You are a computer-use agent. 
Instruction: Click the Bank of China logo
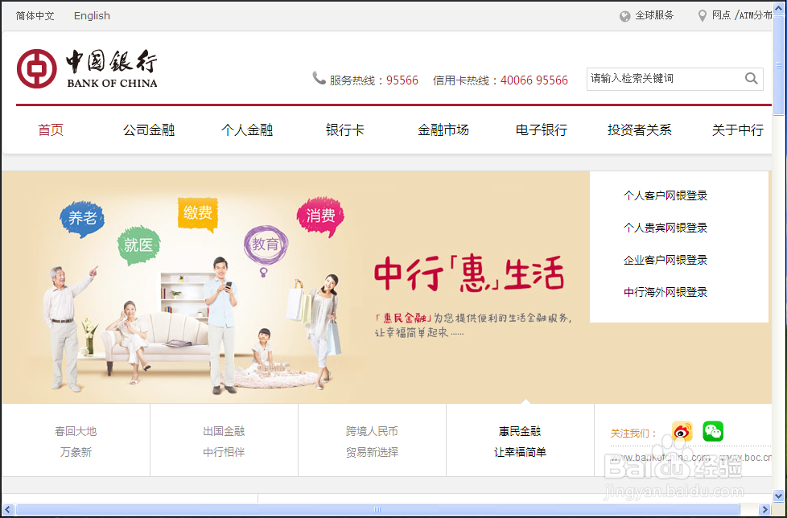pyautogui.click(x=87, y=68)
